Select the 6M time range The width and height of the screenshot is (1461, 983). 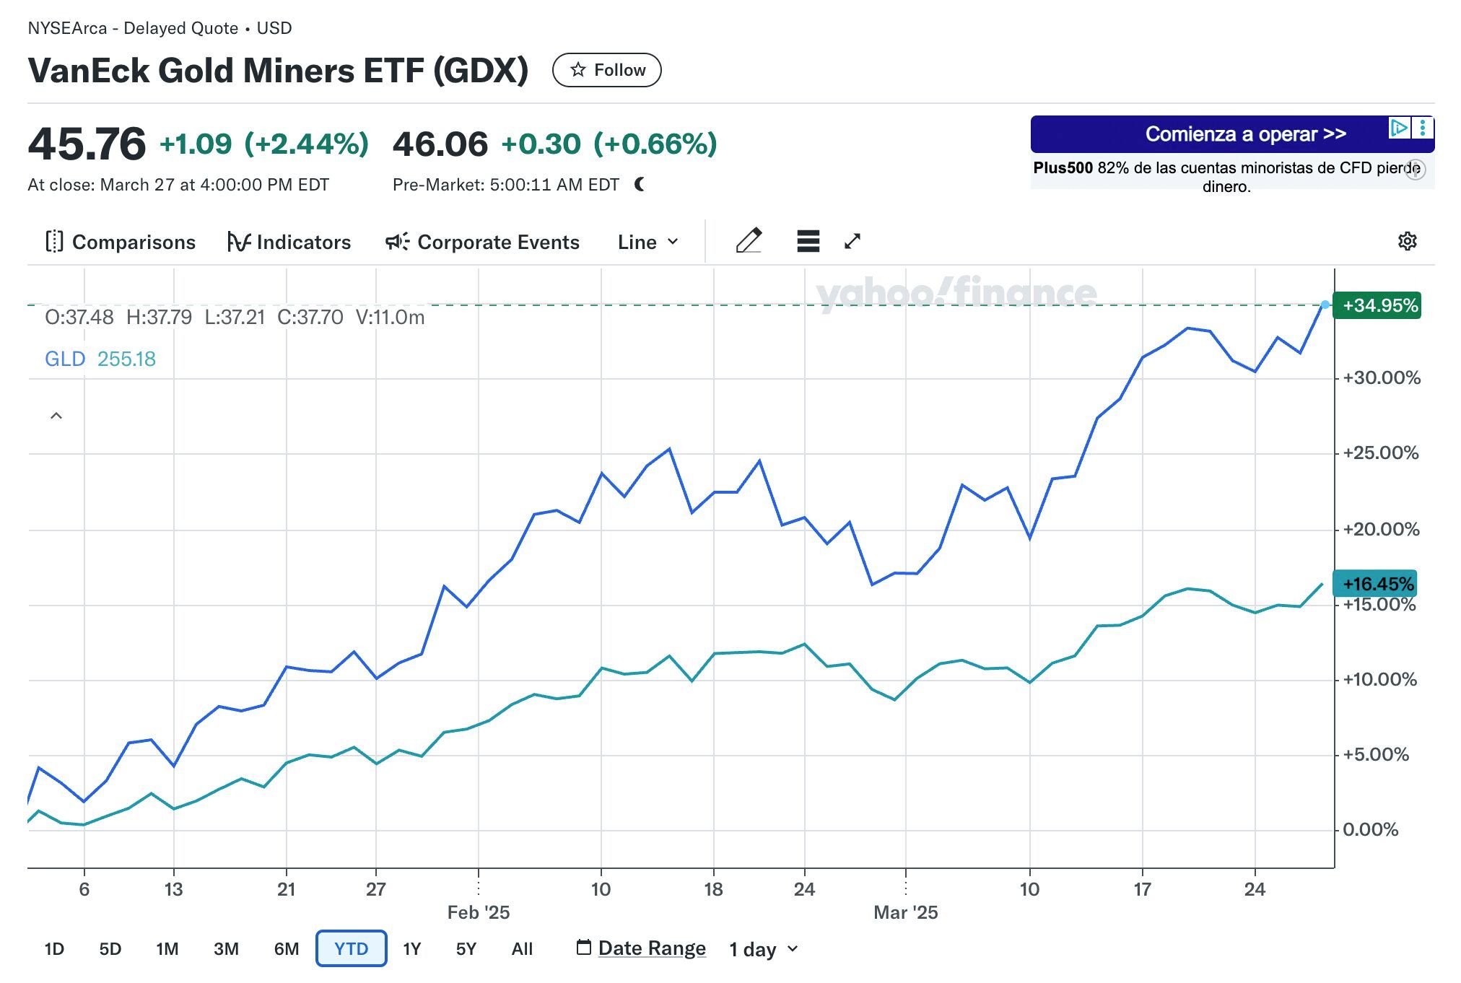click(286, 948)
